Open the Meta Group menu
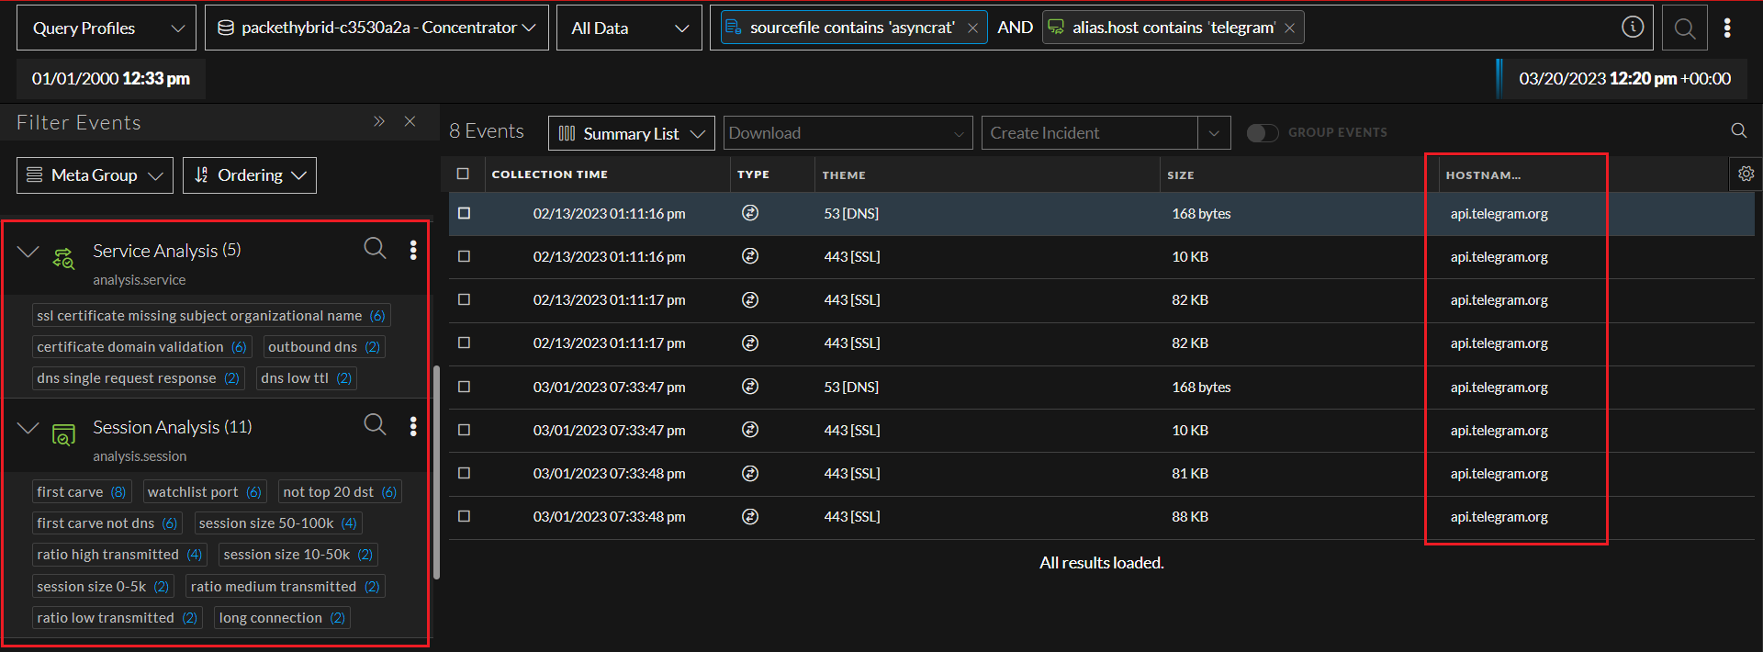This screenshot has width=1763, height=652. [x=95, y=175]
